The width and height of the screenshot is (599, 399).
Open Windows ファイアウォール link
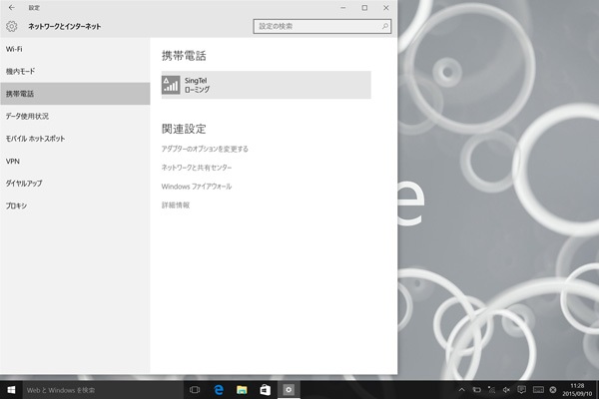tap(197, 187)
